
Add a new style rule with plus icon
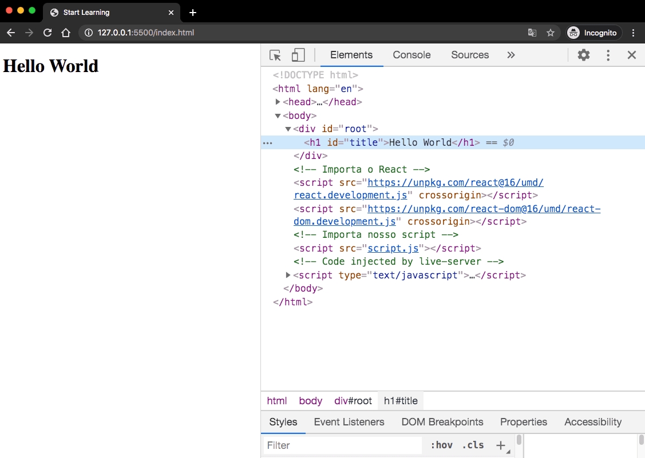(501, 445)
